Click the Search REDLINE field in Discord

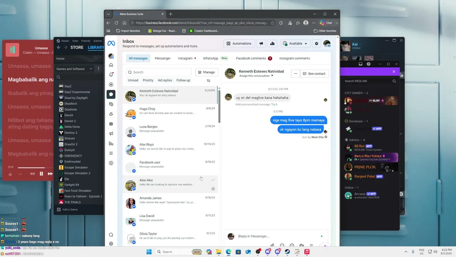370,81
